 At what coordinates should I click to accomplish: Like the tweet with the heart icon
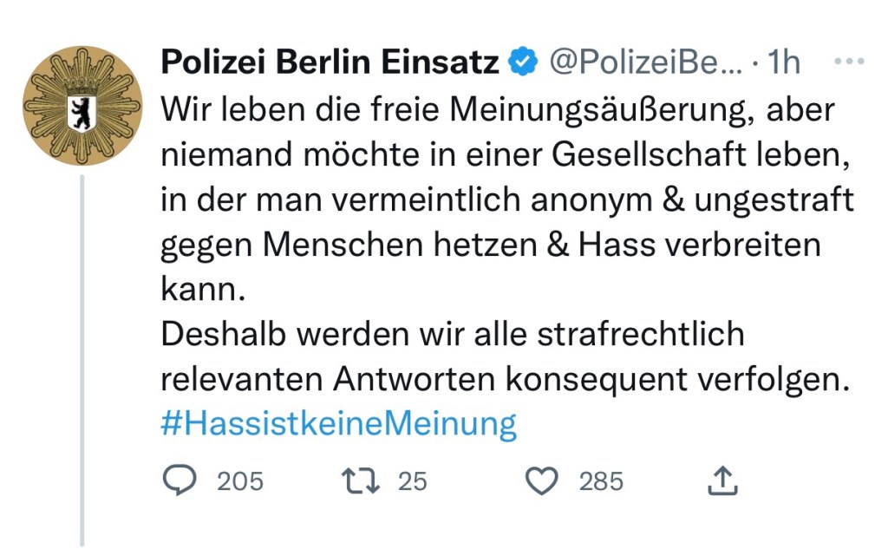coord(543,480)
